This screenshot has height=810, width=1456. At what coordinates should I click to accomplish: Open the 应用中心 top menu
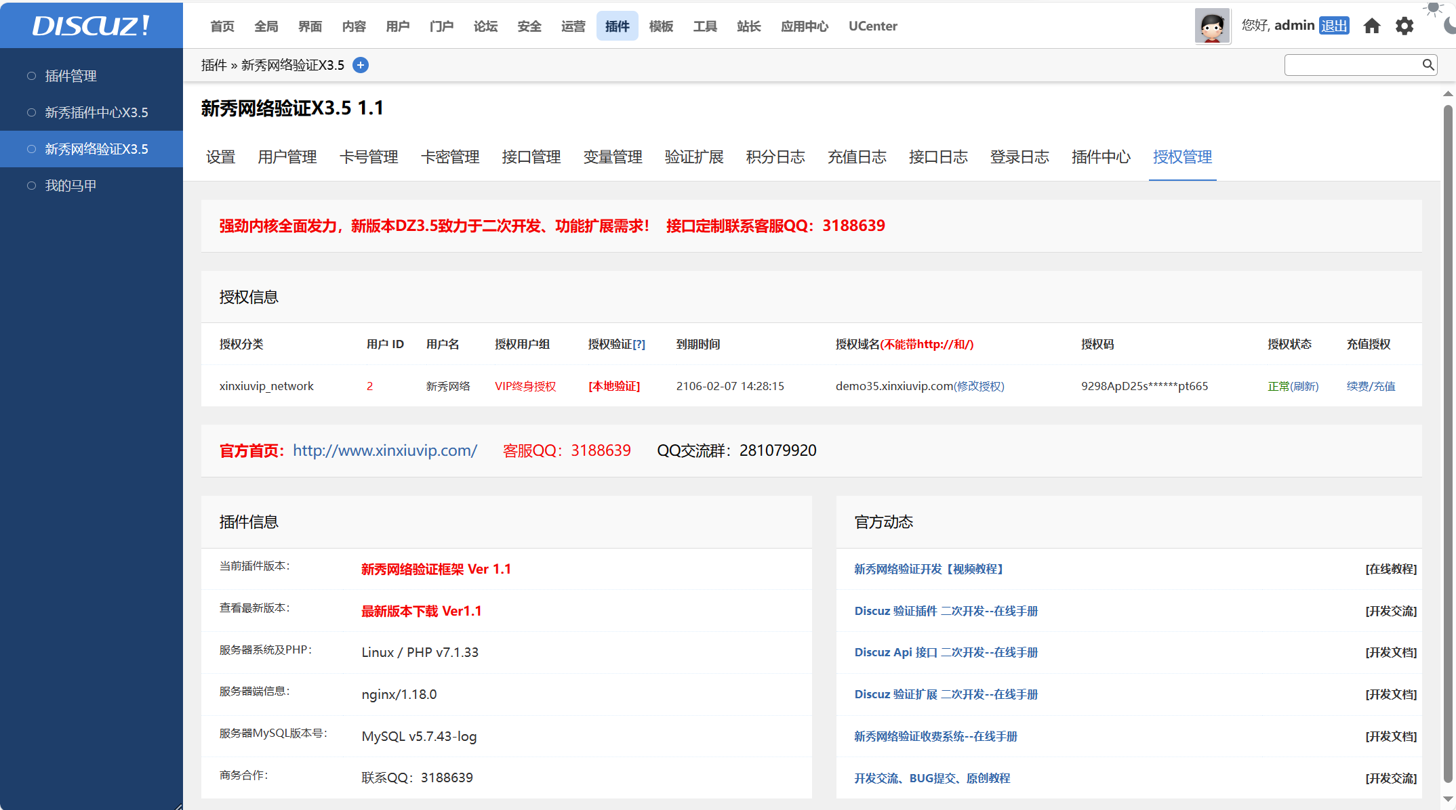pyautogui.click(x=805, y=26)
